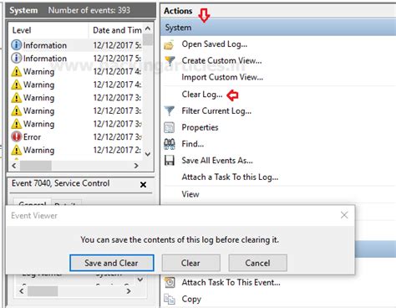Collapse the System actions section header
Screen dimensions: 396x308
pos(278,28)
